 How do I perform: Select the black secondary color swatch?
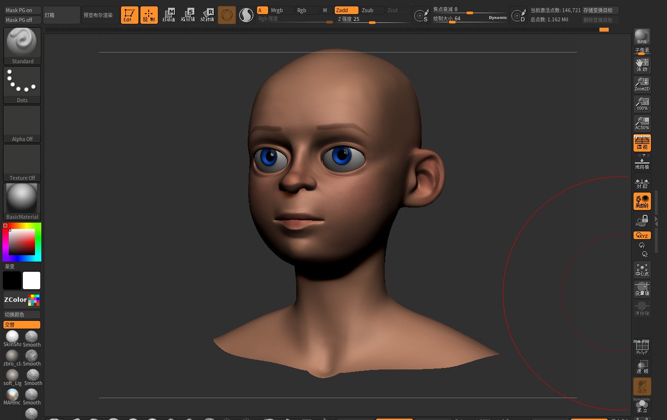pos(12,280)
